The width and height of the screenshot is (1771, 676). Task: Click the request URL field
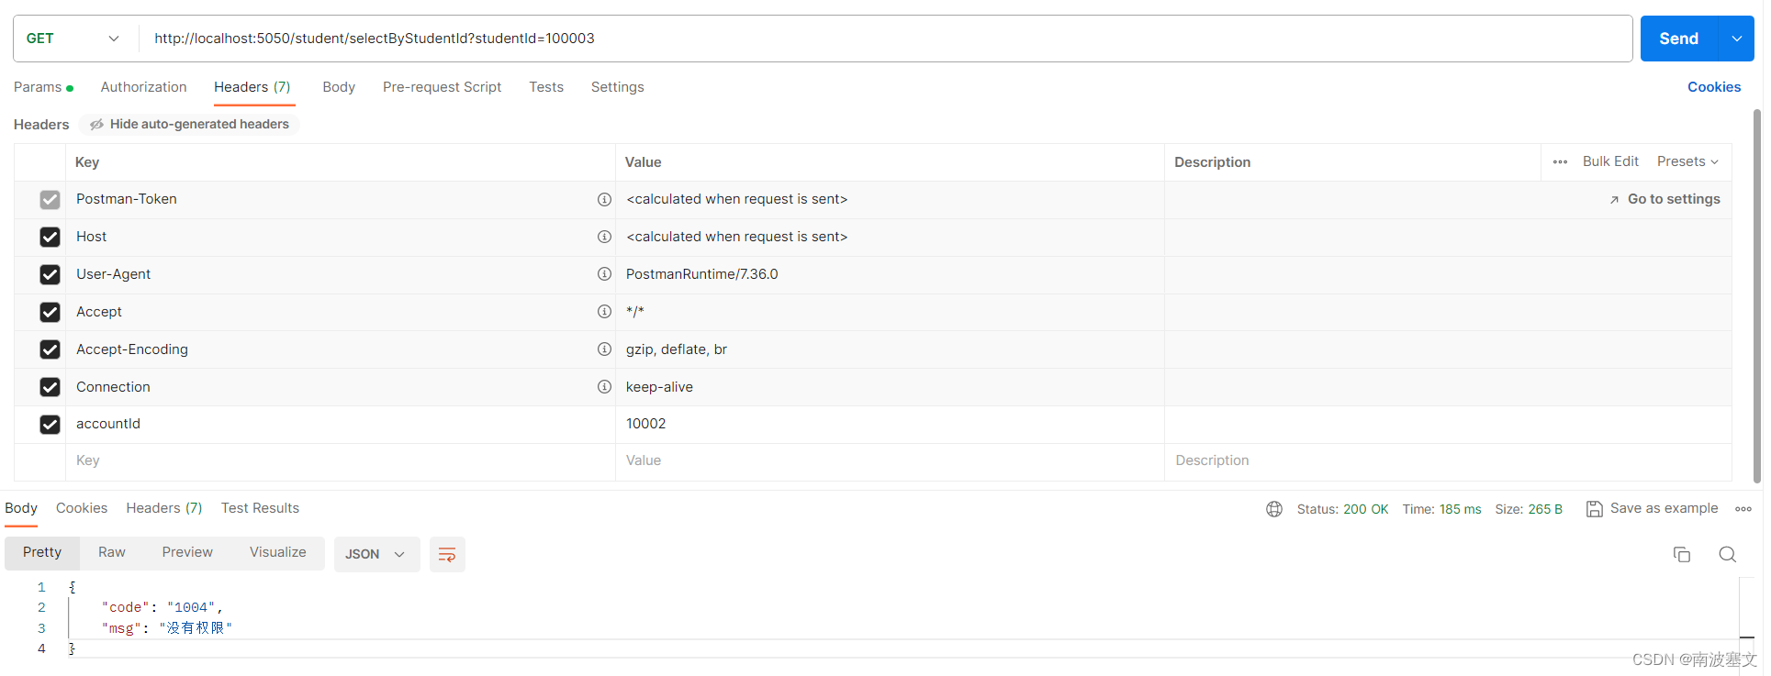(x=886, y=39)
